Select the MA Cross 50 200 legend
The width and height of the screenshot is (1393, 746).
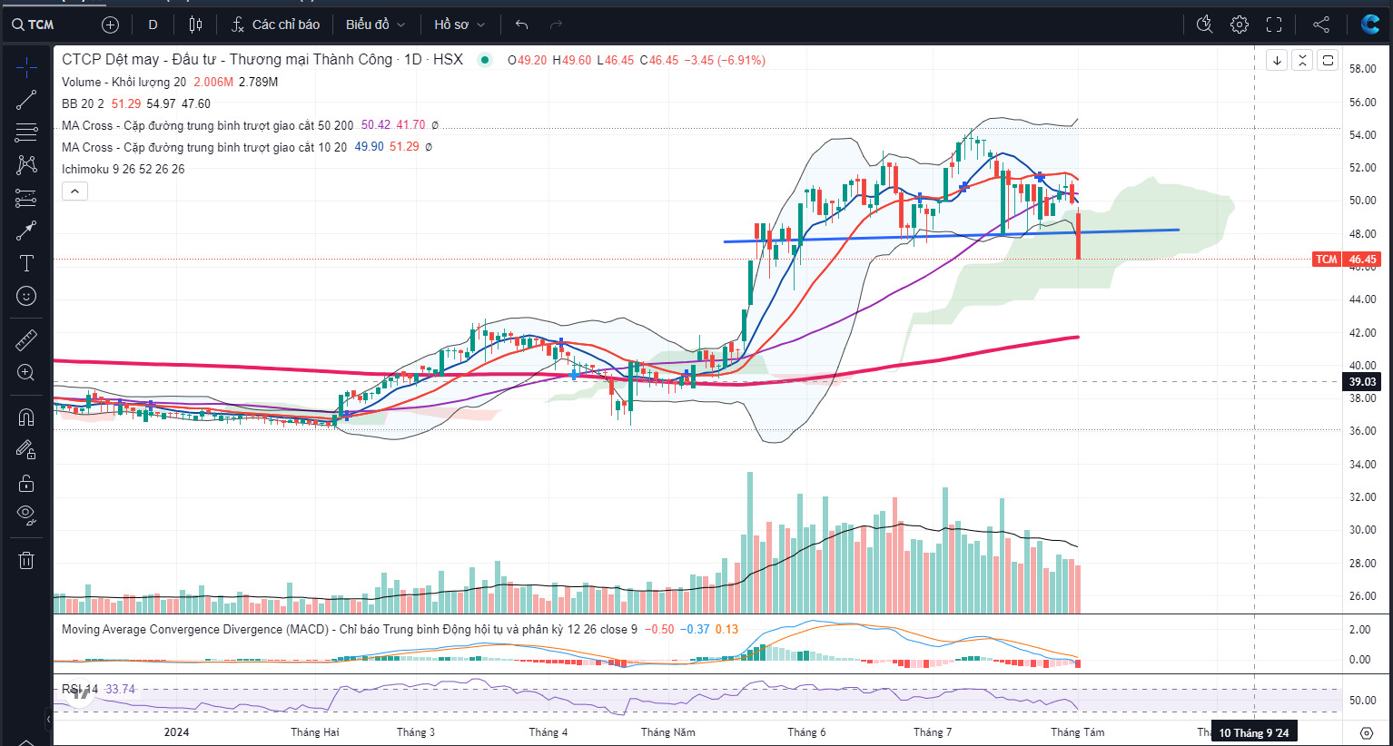tap(207, 125)
